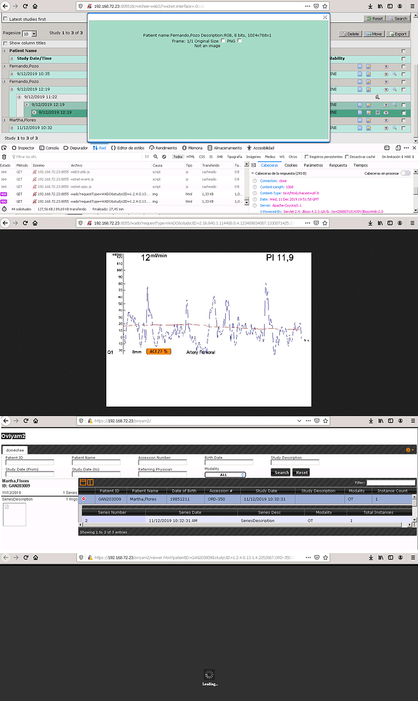Image resolution: width=418 pixels, height=701 pixels.
Task: Clear the network log with the trash icon
Action: pyautogui.click(x=4, y=157)
